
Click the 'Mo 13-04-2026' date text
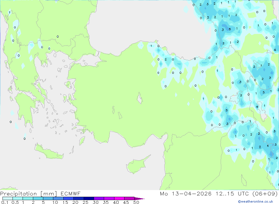(186, 193)
